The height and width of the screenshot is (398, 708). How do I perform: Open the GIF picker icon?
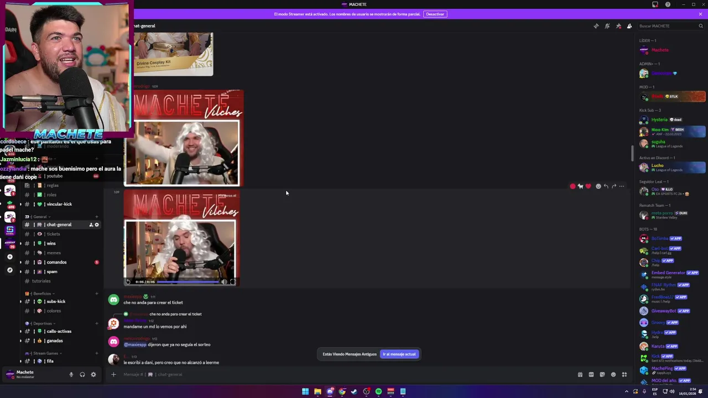(x=591, y=374)
